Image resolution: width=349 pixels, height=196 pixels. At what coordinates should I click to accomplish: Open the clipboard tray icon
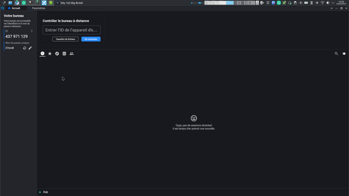coord(295,3)
